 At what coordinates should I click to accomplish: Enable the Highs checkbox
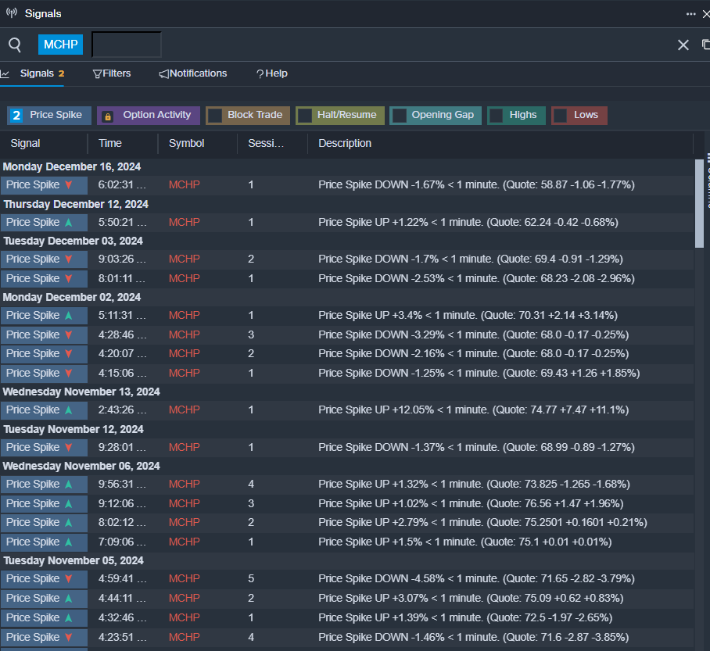(497, 116)
